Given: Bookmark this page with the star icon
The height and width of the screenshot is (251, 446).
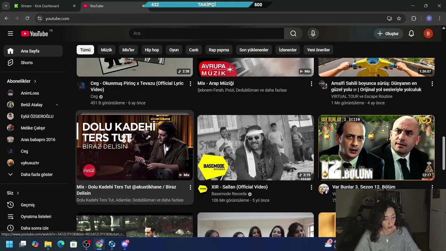Looking at the screenshot, I should tap(399, 18).
